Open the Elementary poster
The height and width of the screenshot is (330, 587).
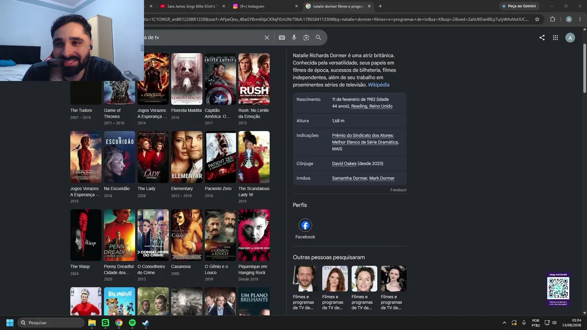pos(187,157)
